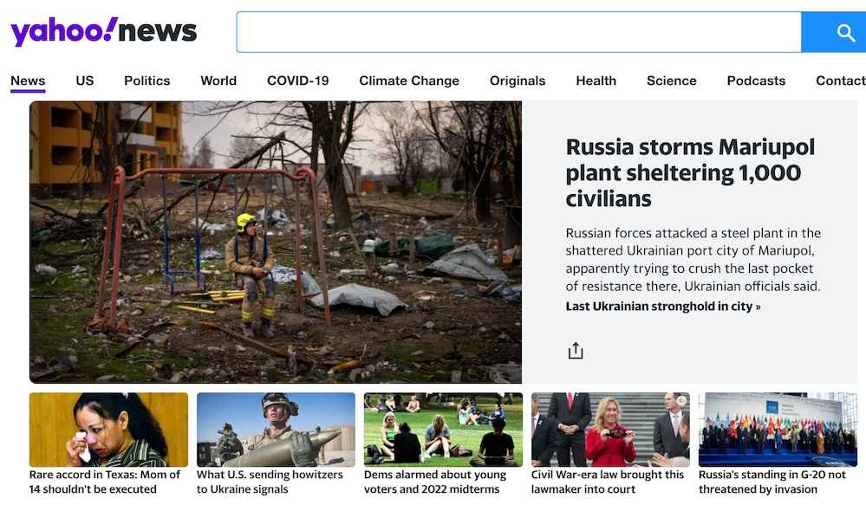Open the G-20 summit group photo thumbnail

click(x=778, y=430)
